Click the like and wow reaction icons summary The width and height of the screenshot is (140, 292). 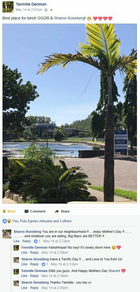tap(7, 221)
